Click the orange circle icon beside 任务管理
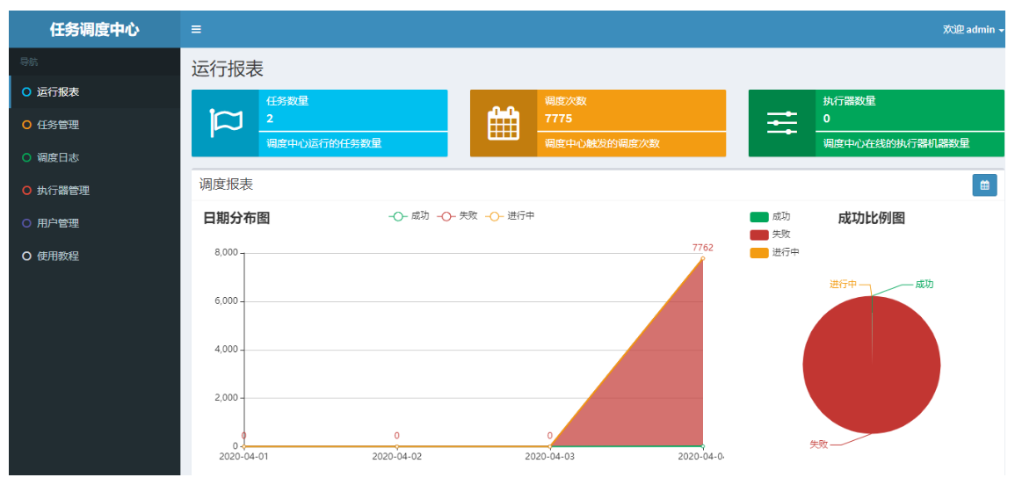This screenshot has width=1015, height=492. pyautogui.click(x=26, y=125)
